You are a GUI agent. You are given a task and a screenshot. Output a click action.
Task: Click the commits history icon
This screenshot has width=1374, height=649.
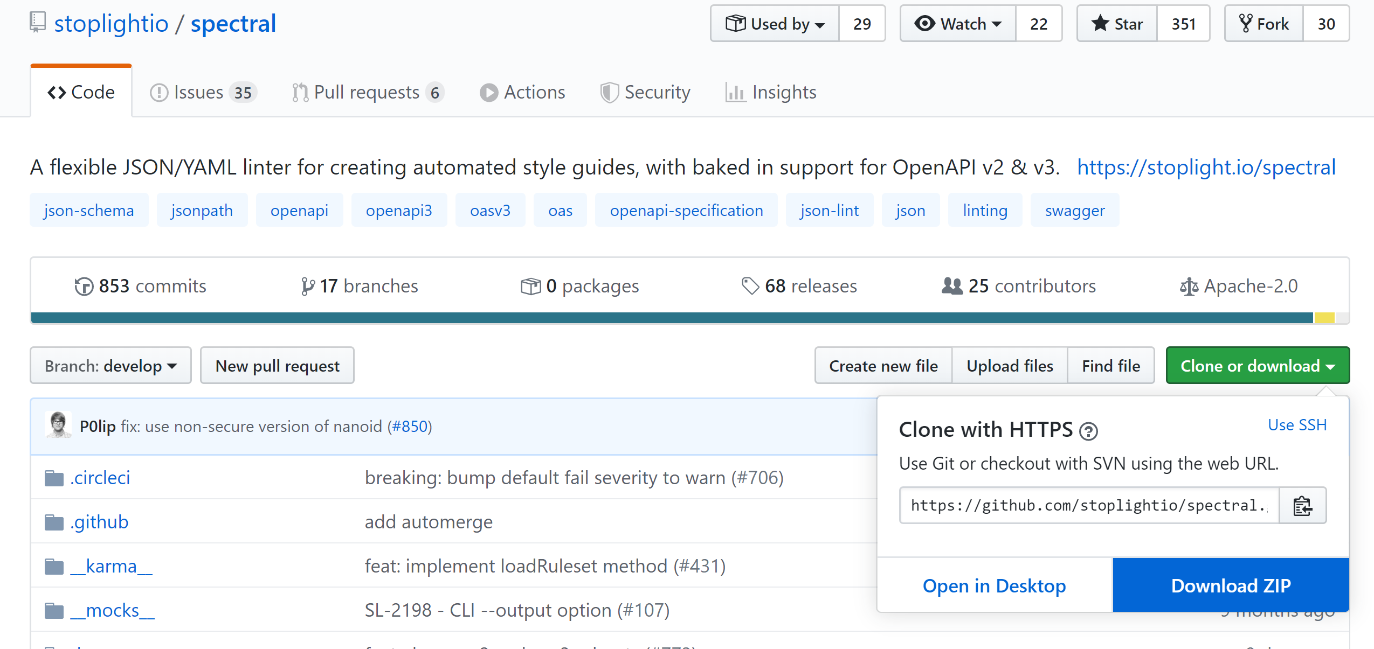[x=84, y=285]
